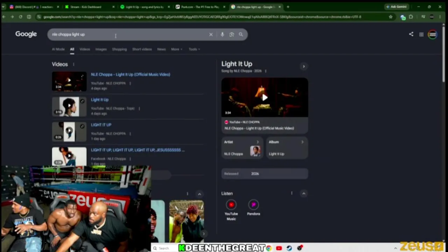Select the All results tab
This screenshot has width=448, height=252.
pos(72,49)
